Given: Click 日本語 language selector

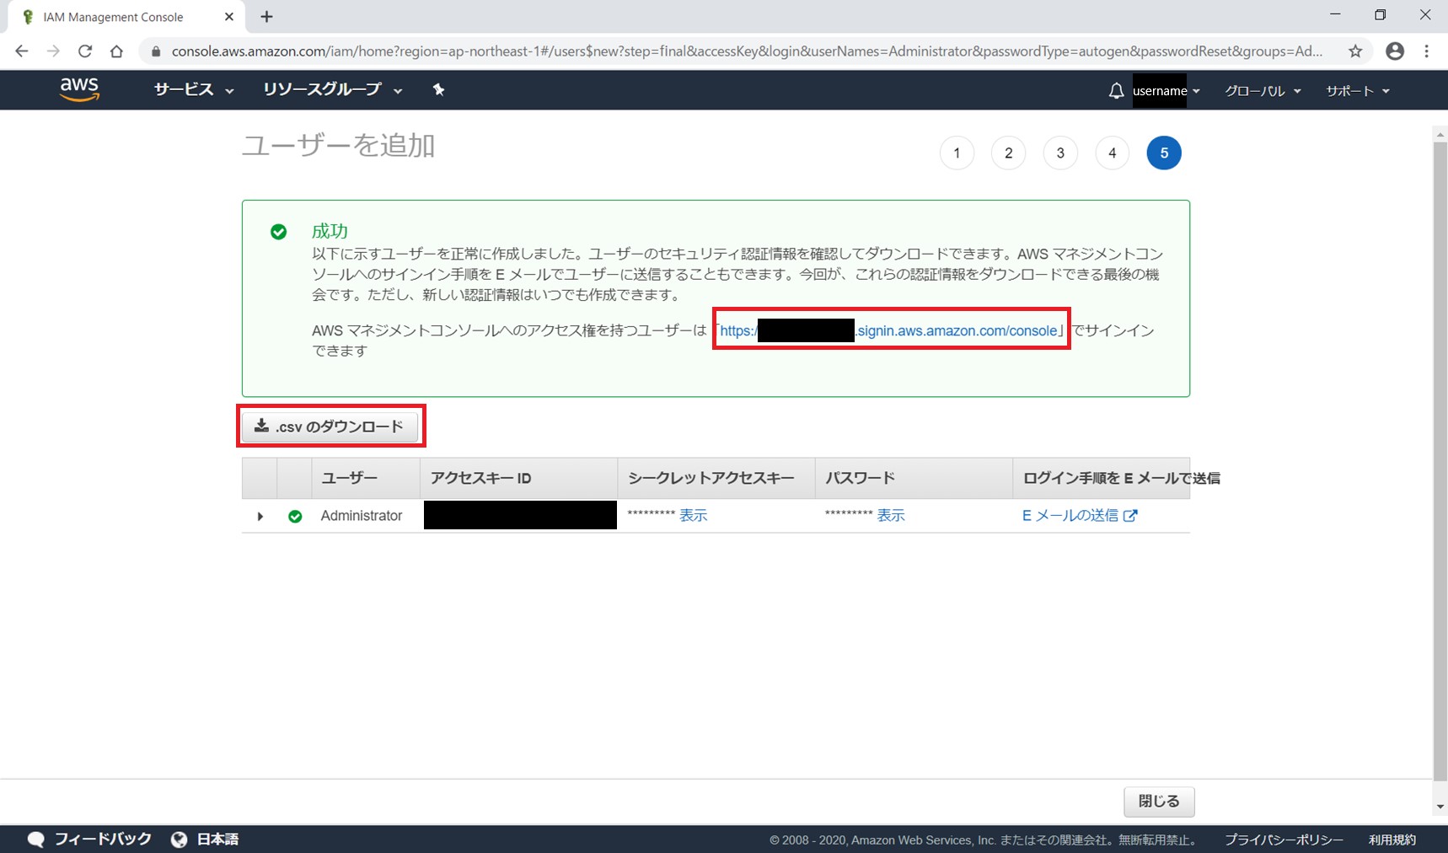Looking at the screenshot, I should (217, 840).
